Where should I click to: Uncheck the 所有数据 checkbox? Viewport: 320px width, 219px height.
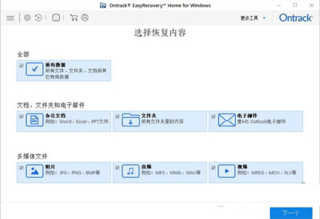pyautogui.click(x=21, y=66)
